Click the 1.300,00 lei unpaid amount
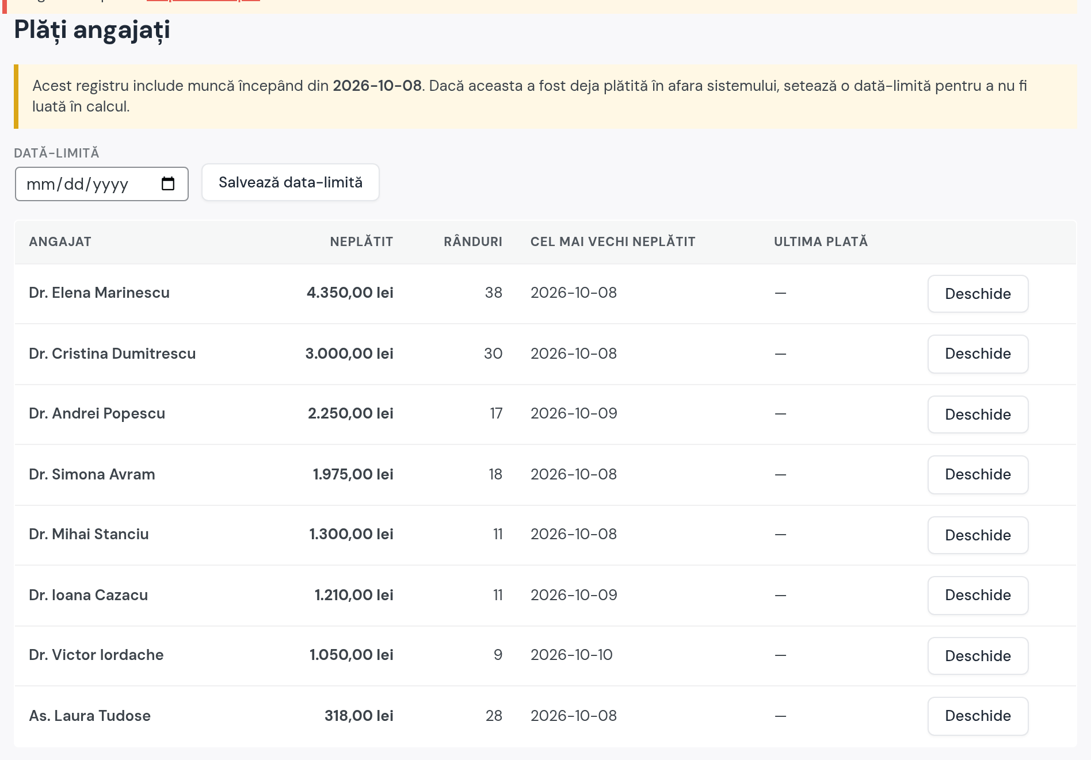 coord(352,534)
